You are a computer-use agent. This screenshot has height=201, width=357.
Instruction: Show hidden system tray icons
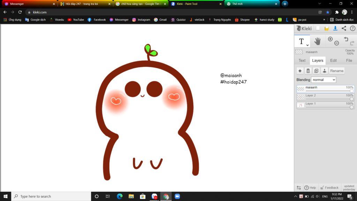click(296, 196)
